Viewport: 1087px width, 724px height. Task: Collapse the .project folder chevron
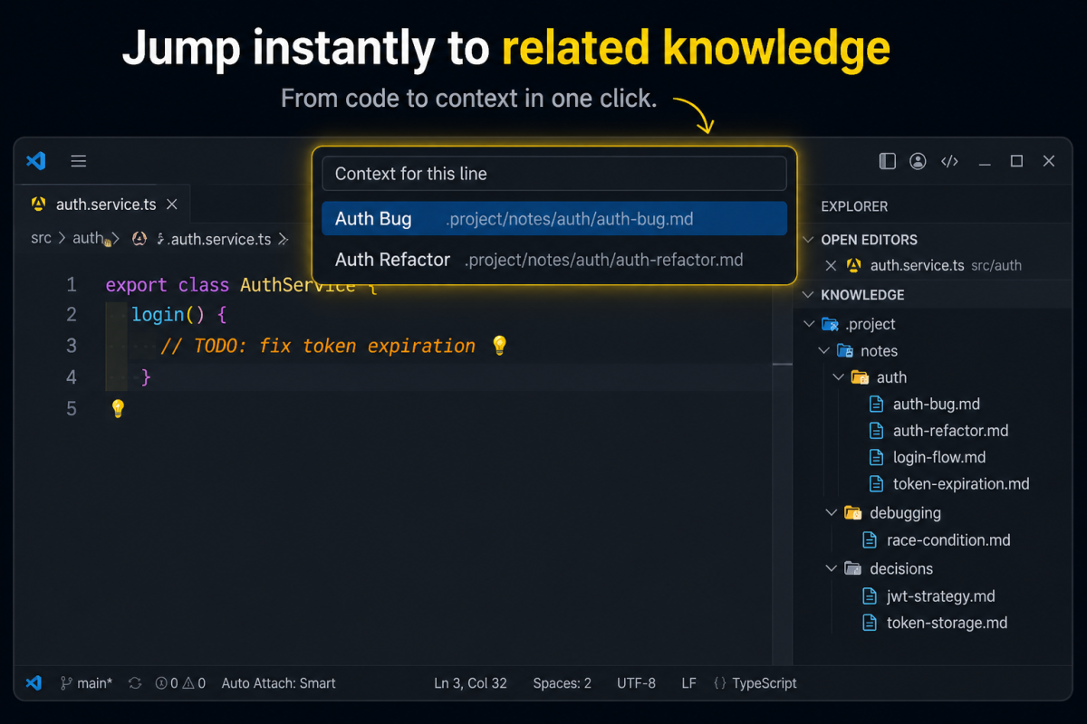click(809, 324)
